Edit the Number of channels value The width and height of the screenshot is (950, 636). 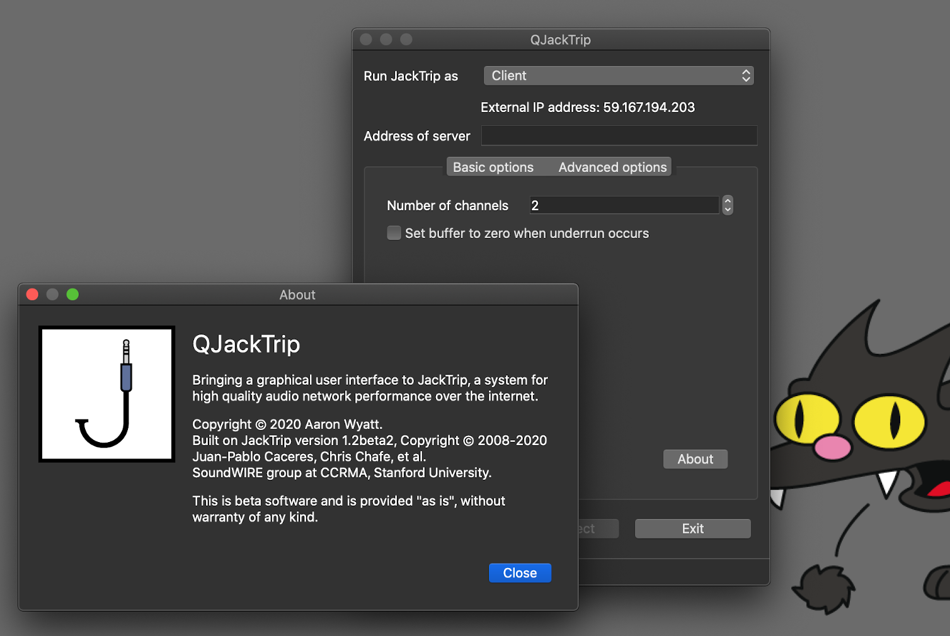tap(624, 205)
